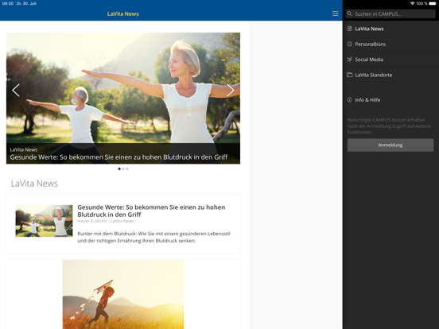Click the Wi-Fi status icon
Viewport: 439px width, 329px height.
click(412, 3)
